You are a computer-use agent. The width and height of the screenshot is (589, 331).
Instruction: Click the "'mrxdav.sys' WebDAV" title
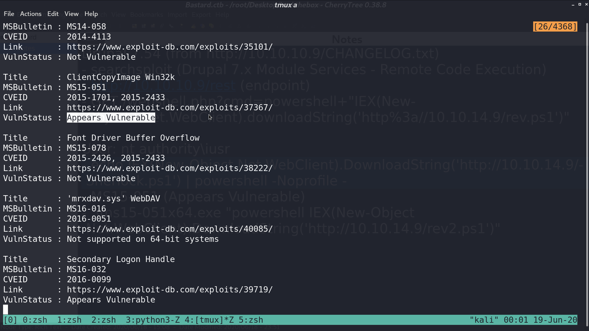click(x=114, y=199)
